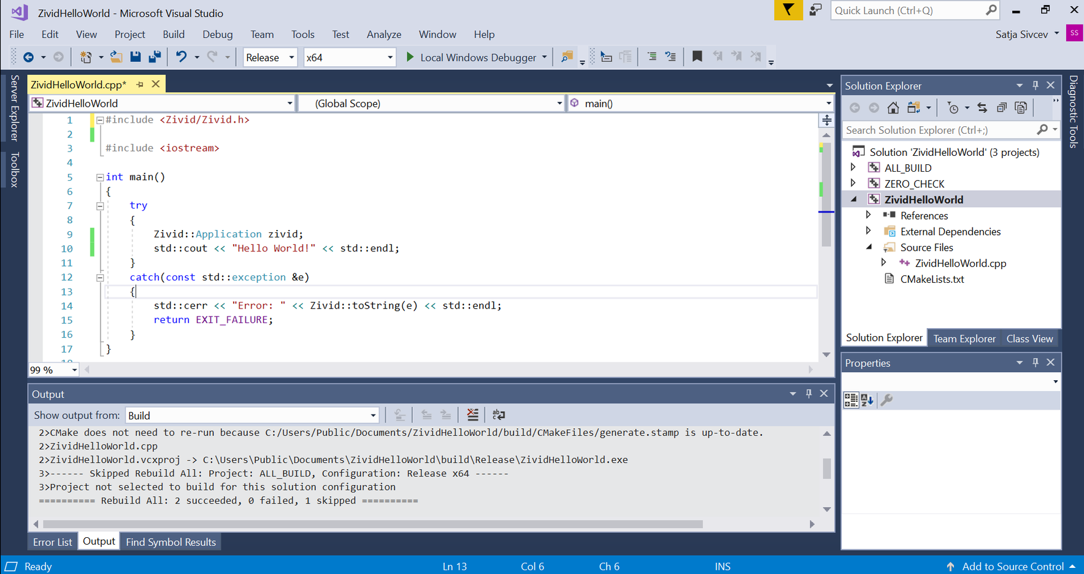Clear all output with the Clear All icon
This screenshot has height=574, width=1084.
[x=472, y=415]
